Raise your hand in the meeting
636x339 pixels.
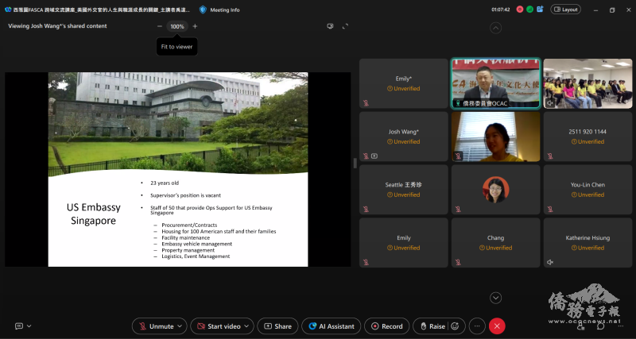click(x=432, y=326)
